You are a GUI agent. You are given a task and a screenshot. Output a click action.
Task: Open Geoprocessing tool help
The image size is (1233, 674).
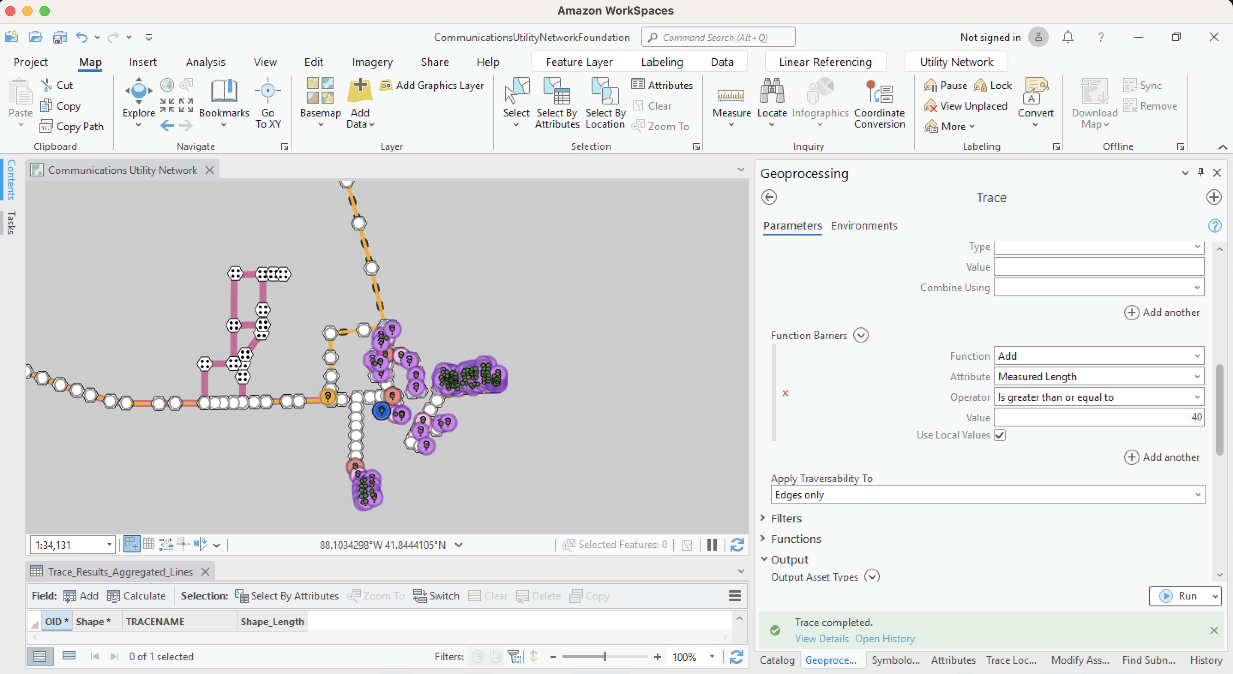click(1214, 226)
